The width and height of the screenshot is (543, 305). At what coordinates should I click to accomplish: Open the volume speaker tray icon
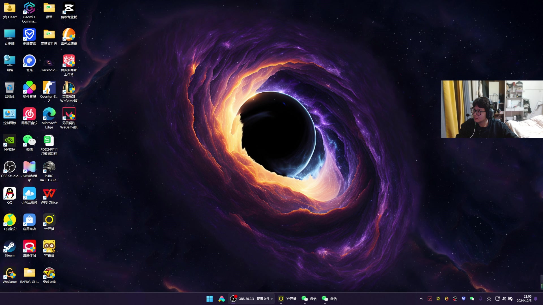point(504,299)
